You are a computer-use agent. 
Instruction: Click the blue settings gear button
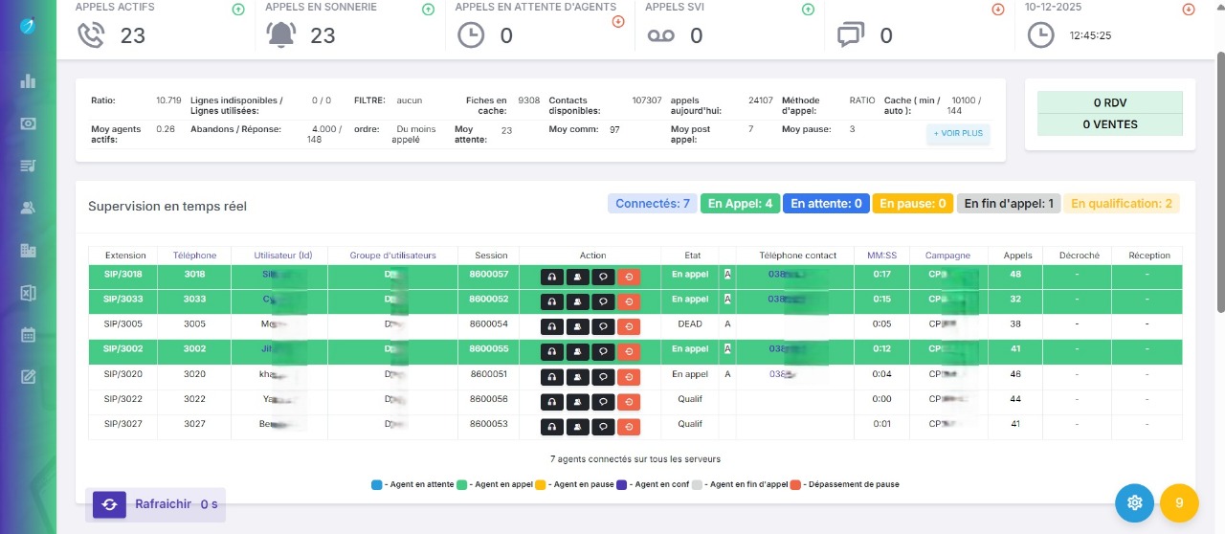coord(1134,502)
